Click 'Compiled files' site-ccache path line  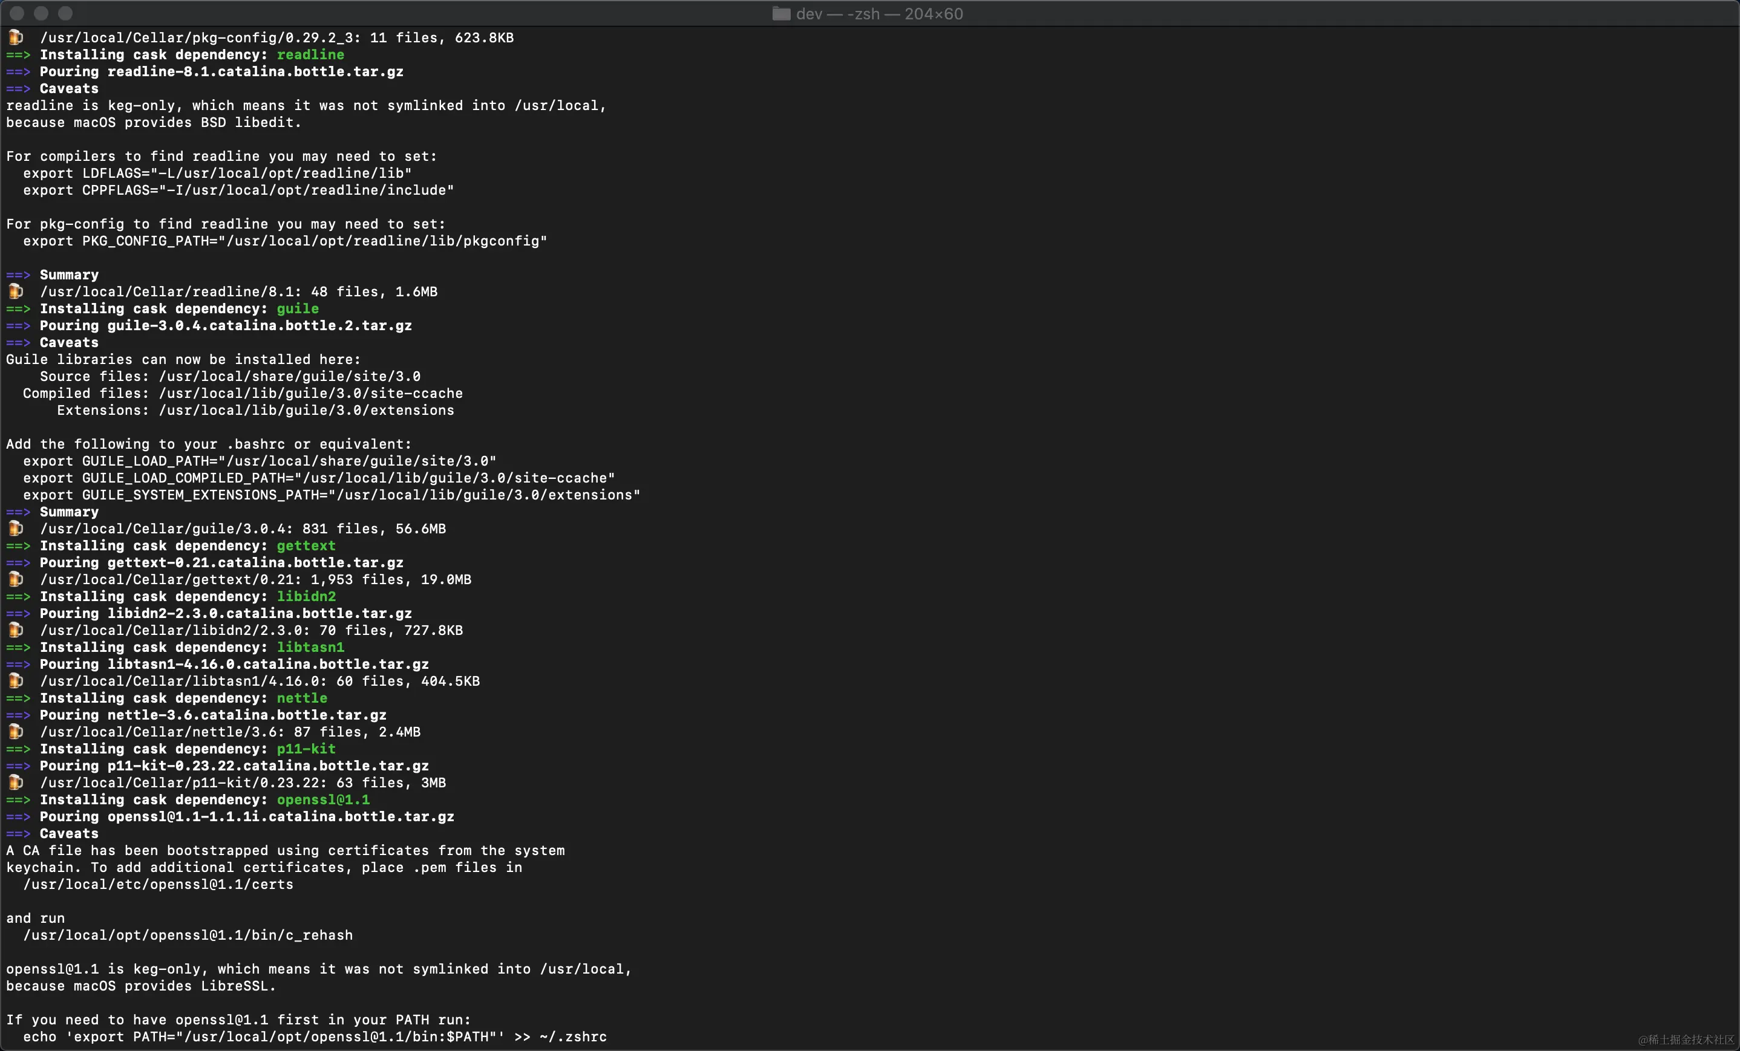pos(243,393)
